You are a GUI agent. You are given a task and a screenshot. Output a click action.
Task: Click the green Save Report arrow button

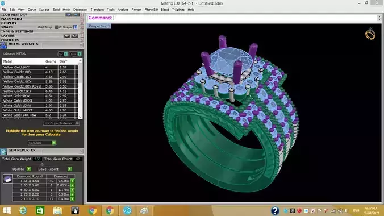tap(70, 169)
